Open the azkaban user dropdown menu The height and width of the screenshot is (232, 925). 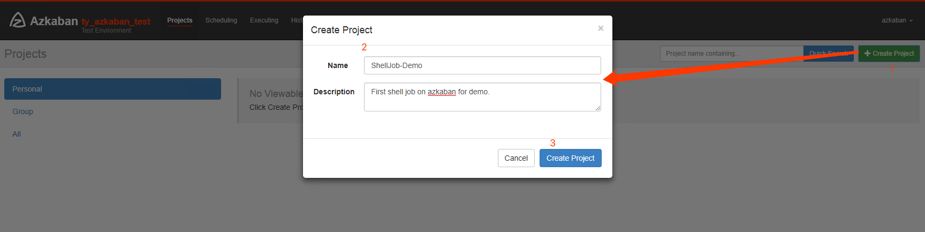click(x=897, y=20)
